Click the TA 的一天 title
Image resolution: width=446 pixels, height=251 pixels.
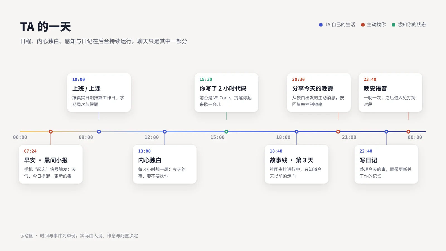click(x=46, y=27)
